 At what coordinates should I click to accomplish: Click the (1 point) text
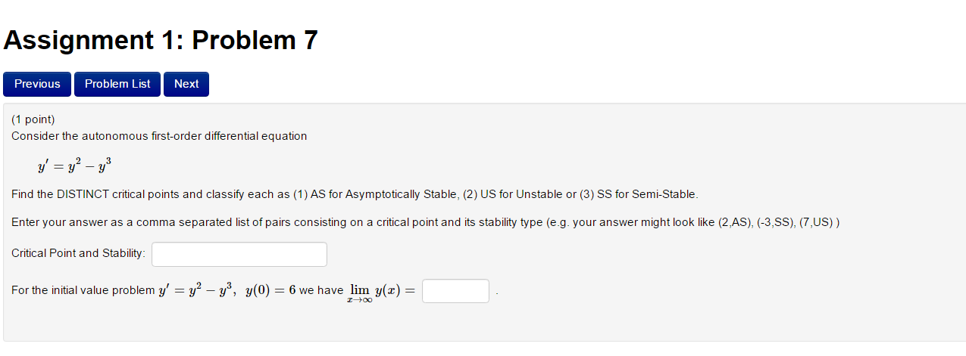(33, 119)
